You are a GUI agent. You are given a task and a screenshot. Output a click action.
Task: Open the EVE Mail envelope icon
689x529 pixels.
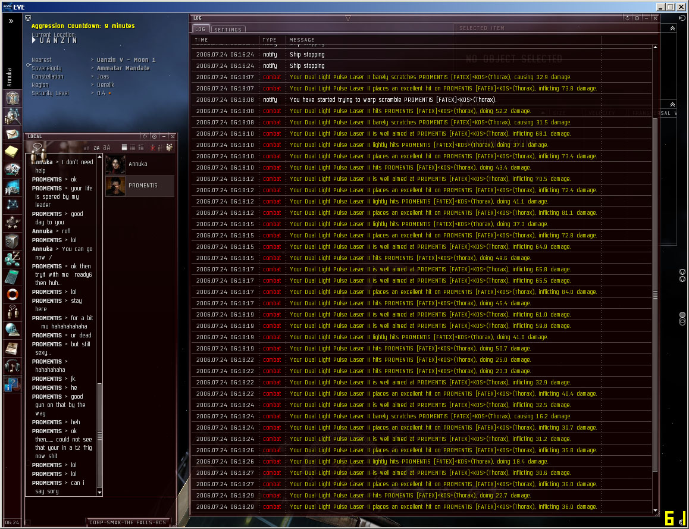pyautogui.click(x=12, y=133)
